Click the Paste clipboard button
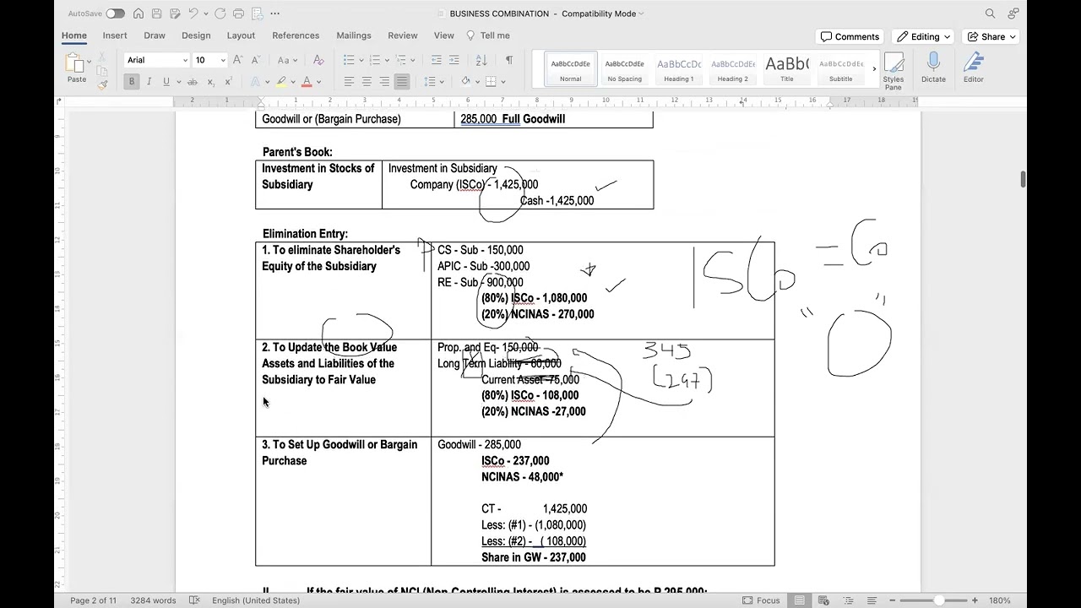Viewport: 1081px width, 608px height. (77, 68)
